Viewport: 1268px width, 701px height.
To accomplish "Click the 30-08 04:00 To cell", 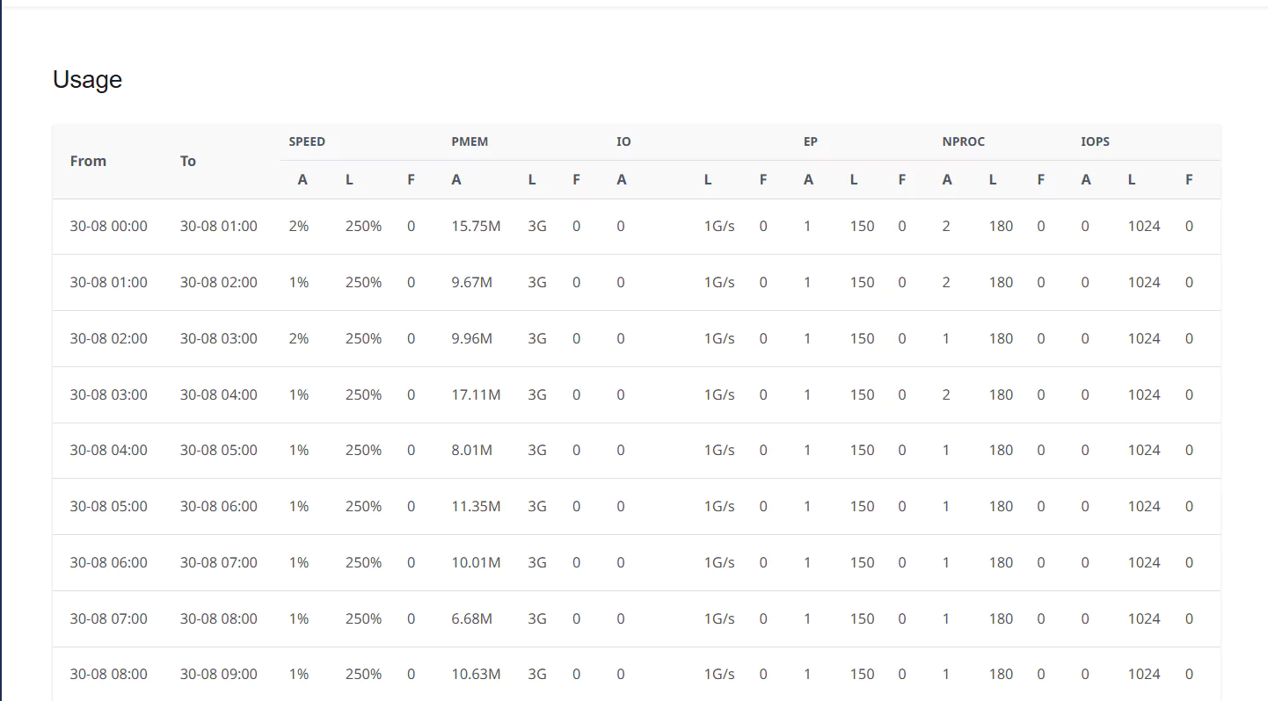I will (x=219, y=394).
